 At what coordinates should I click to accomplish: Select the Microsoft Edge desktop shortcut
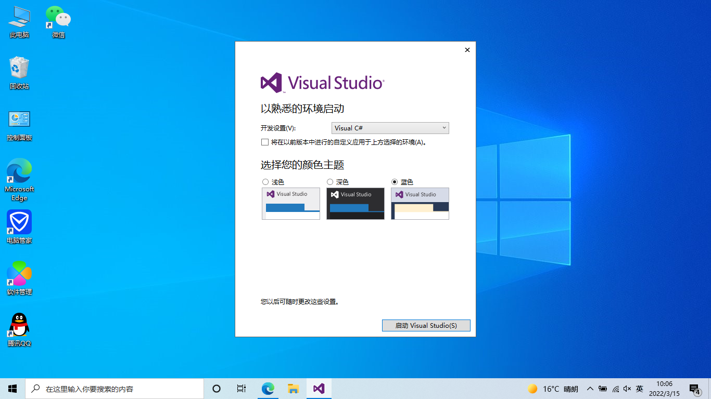click(19, 180)
